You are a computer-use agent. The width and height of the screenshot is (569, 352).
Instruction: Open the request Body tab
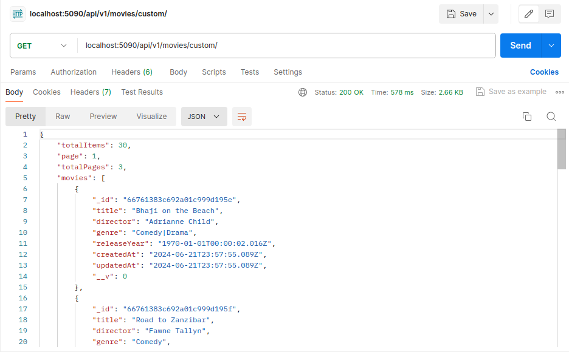[x=179, y=72]
